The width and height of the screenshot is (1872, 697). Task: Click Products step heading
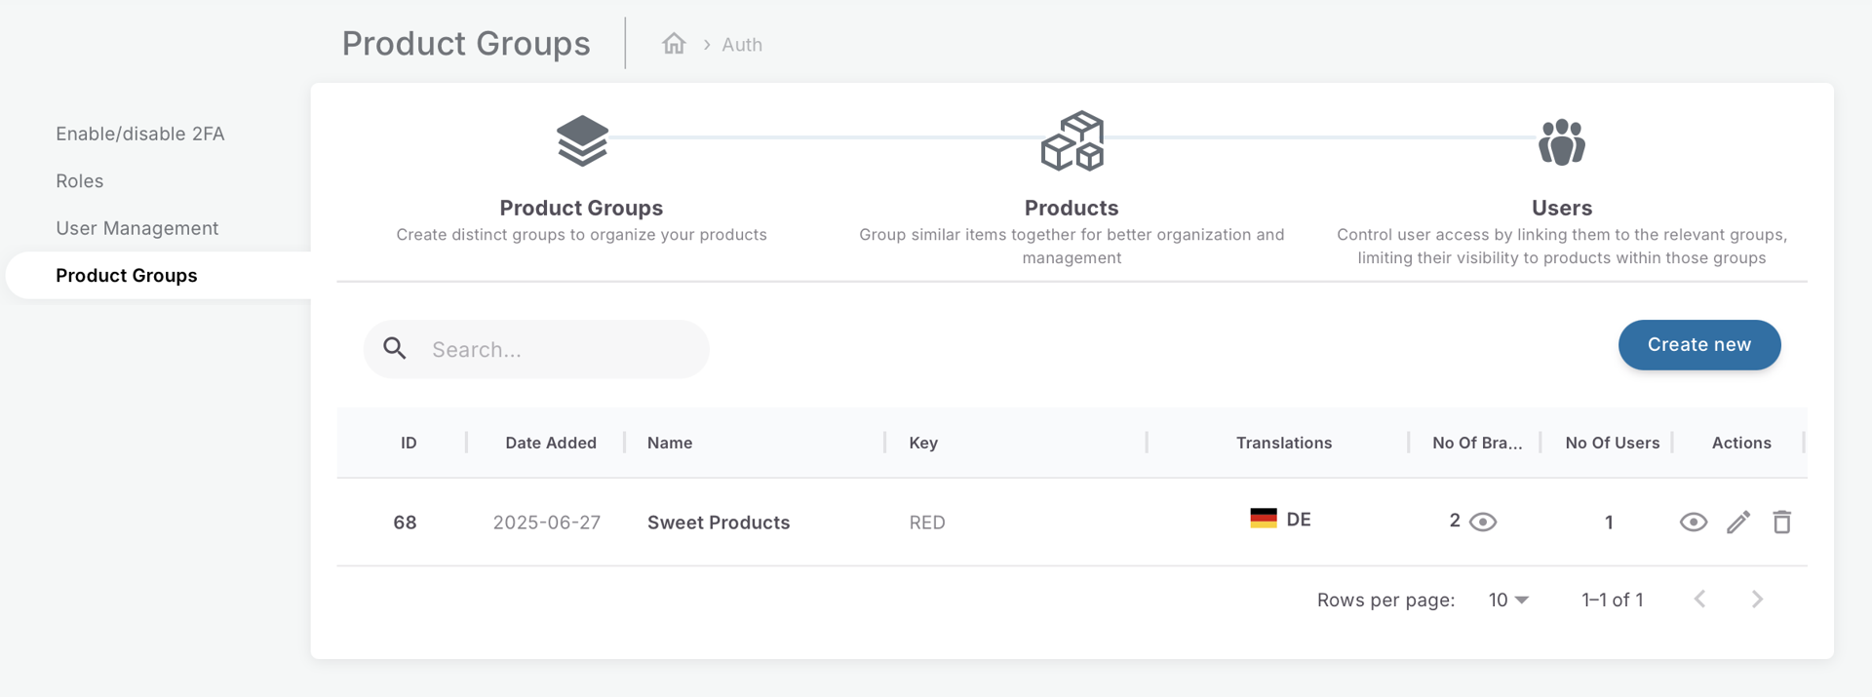1072,208
